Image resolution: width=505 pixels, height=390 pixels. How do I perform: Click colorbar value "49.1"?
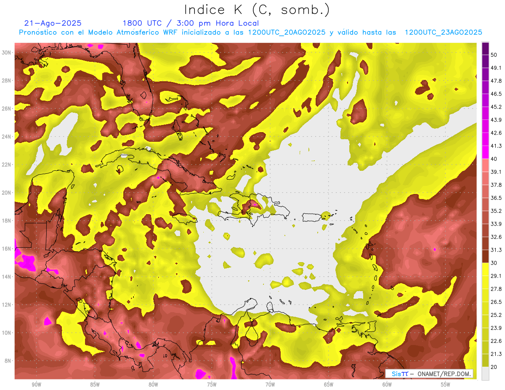pos(496,68)
